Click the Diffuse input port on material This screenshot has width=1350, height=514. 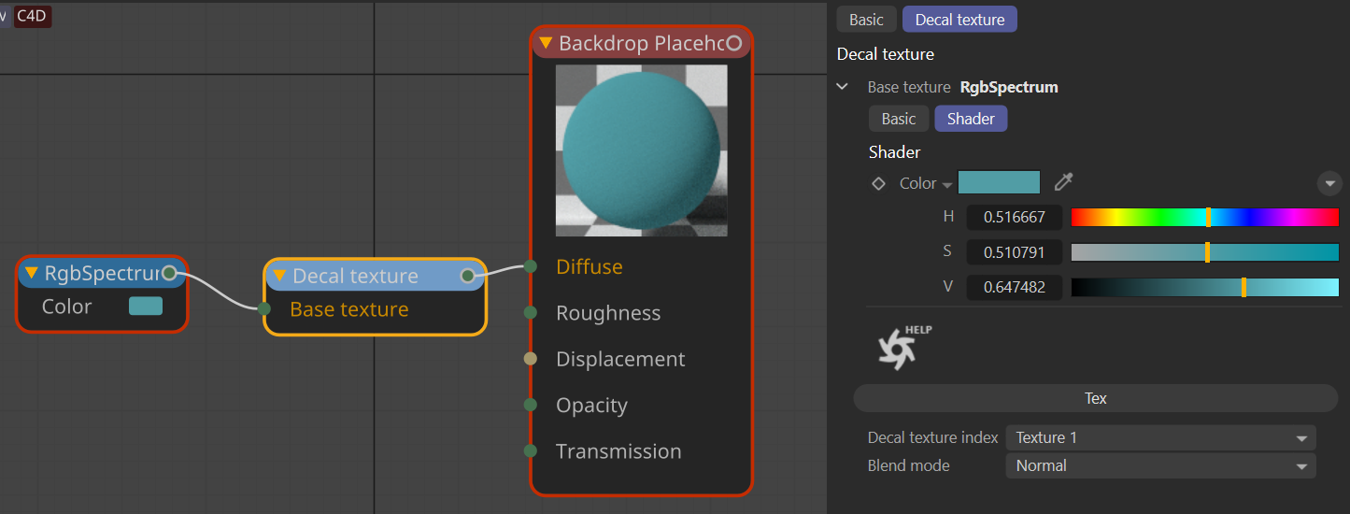tap(531, 266)
